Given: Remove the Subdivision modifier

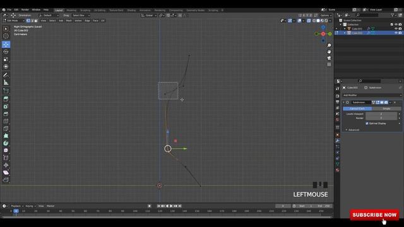Looking at the screenshot, I should click(x=395, y=102).
